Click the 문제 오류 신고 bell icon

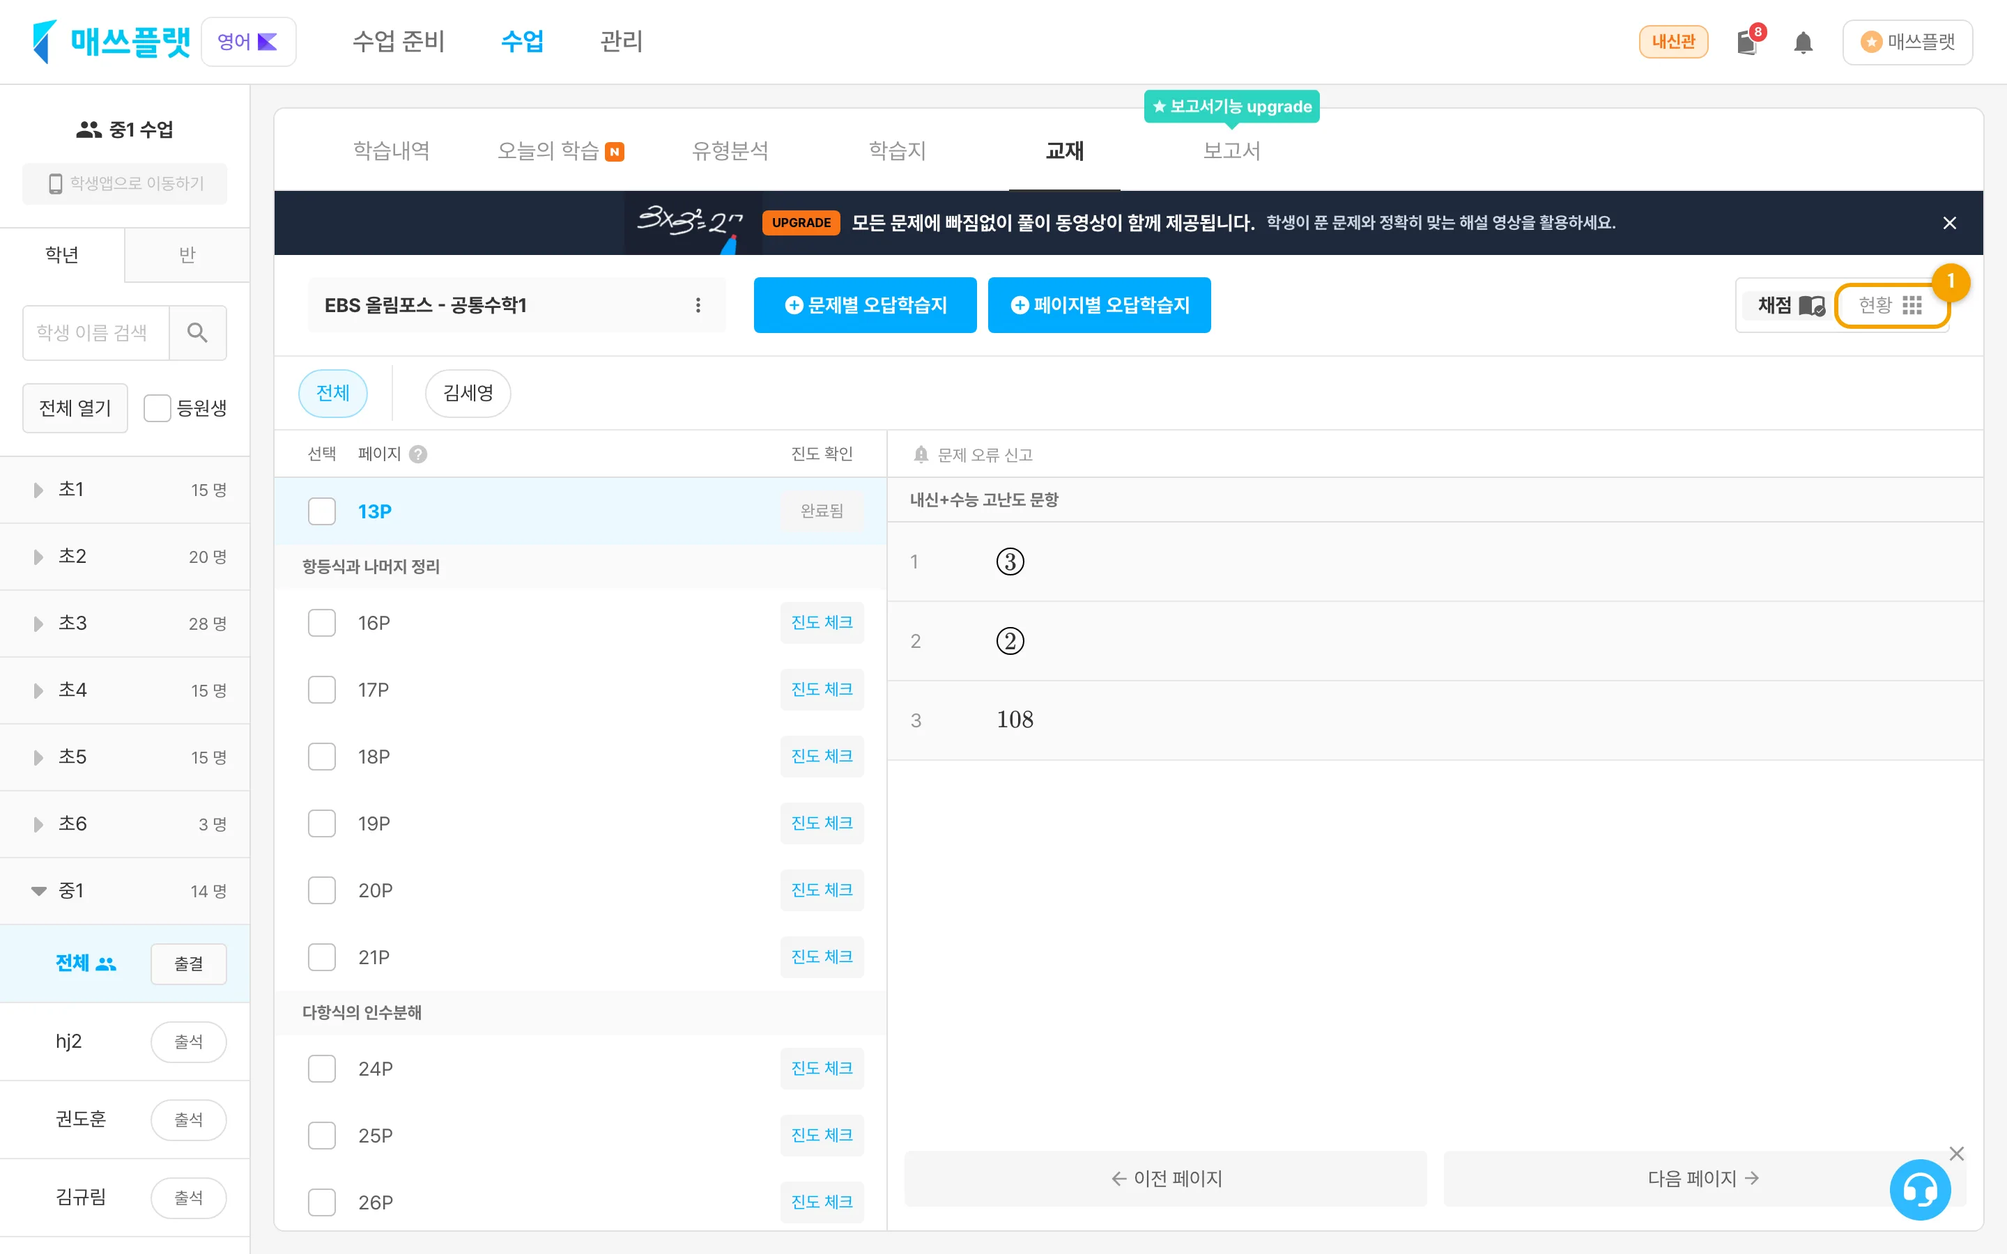pyautogui.click(x=921, y=454)
